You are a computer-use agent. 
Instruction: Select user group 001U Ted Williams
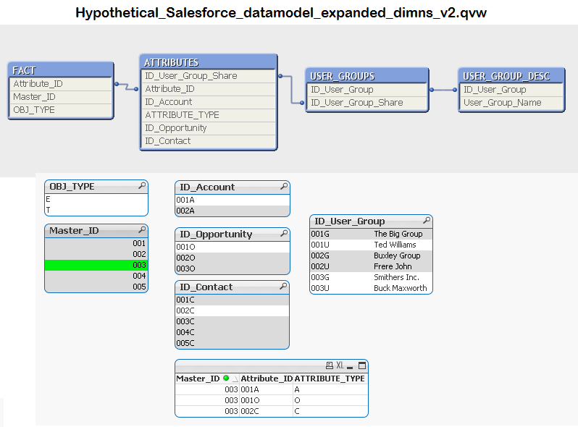pyautogui.click(x=371, y=245)
